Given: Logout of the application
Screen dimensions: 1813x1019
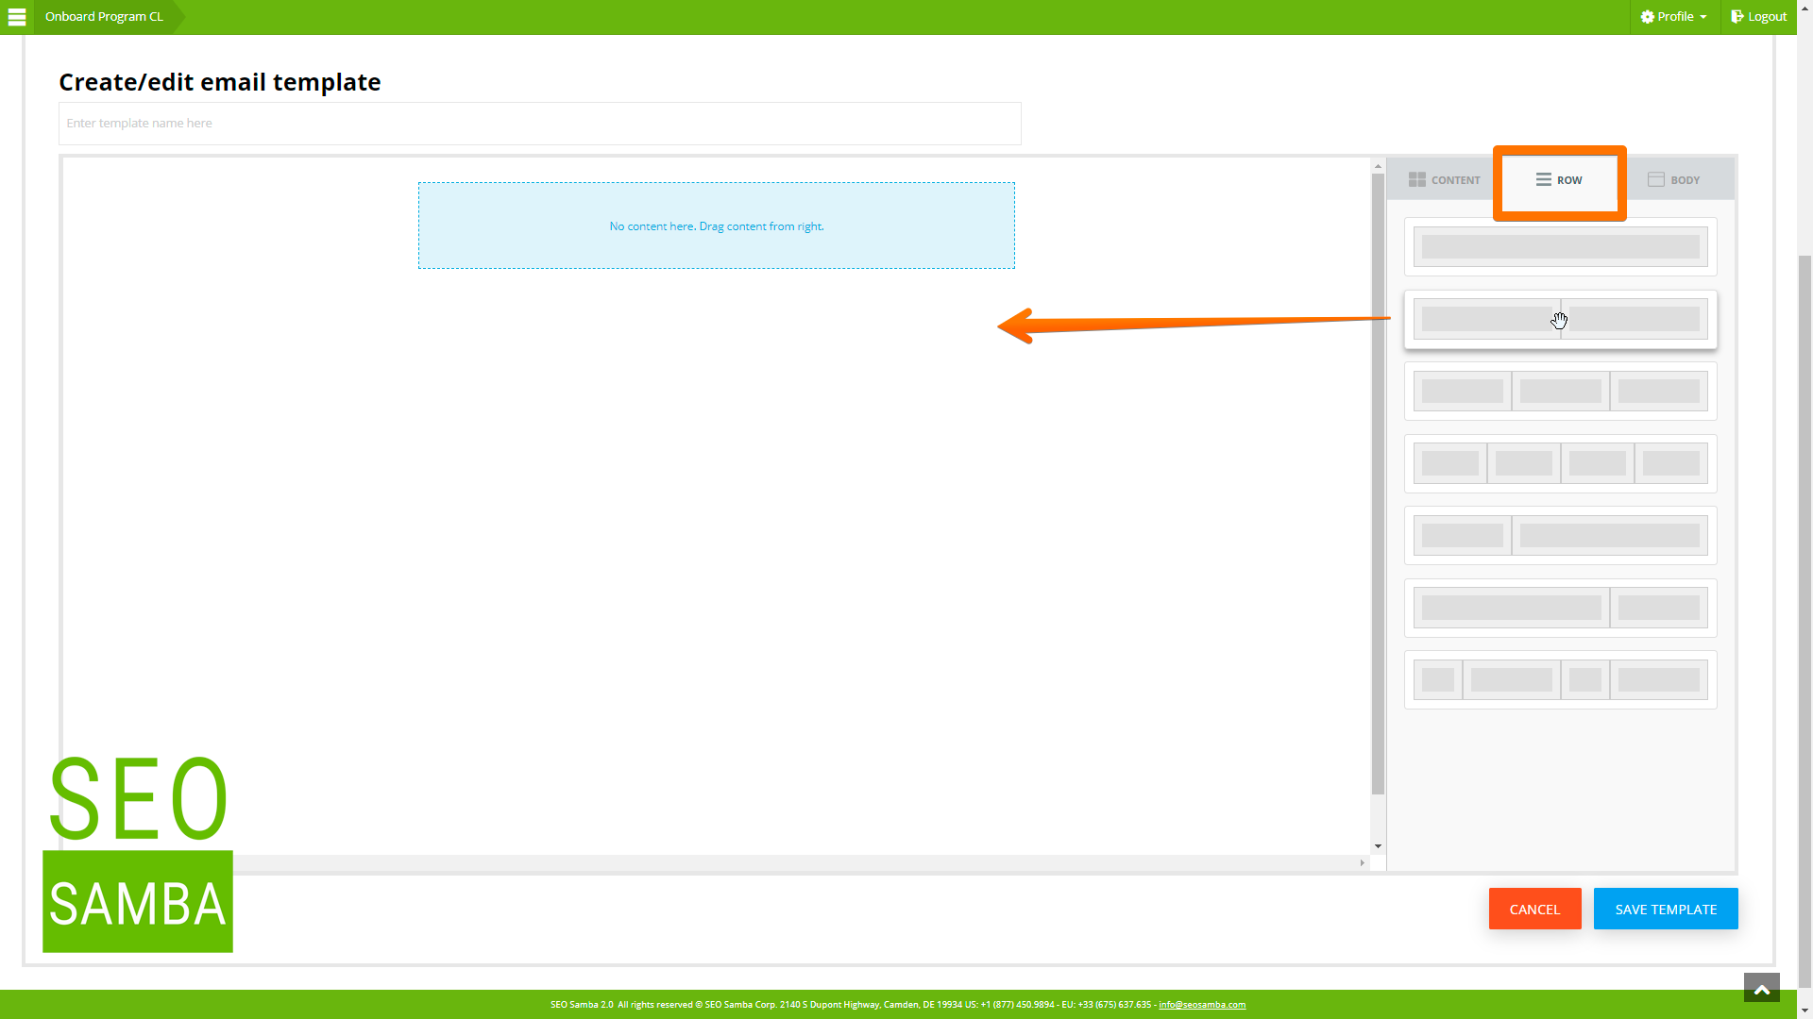Looking at the screenshot, I should pos(1761,16).
